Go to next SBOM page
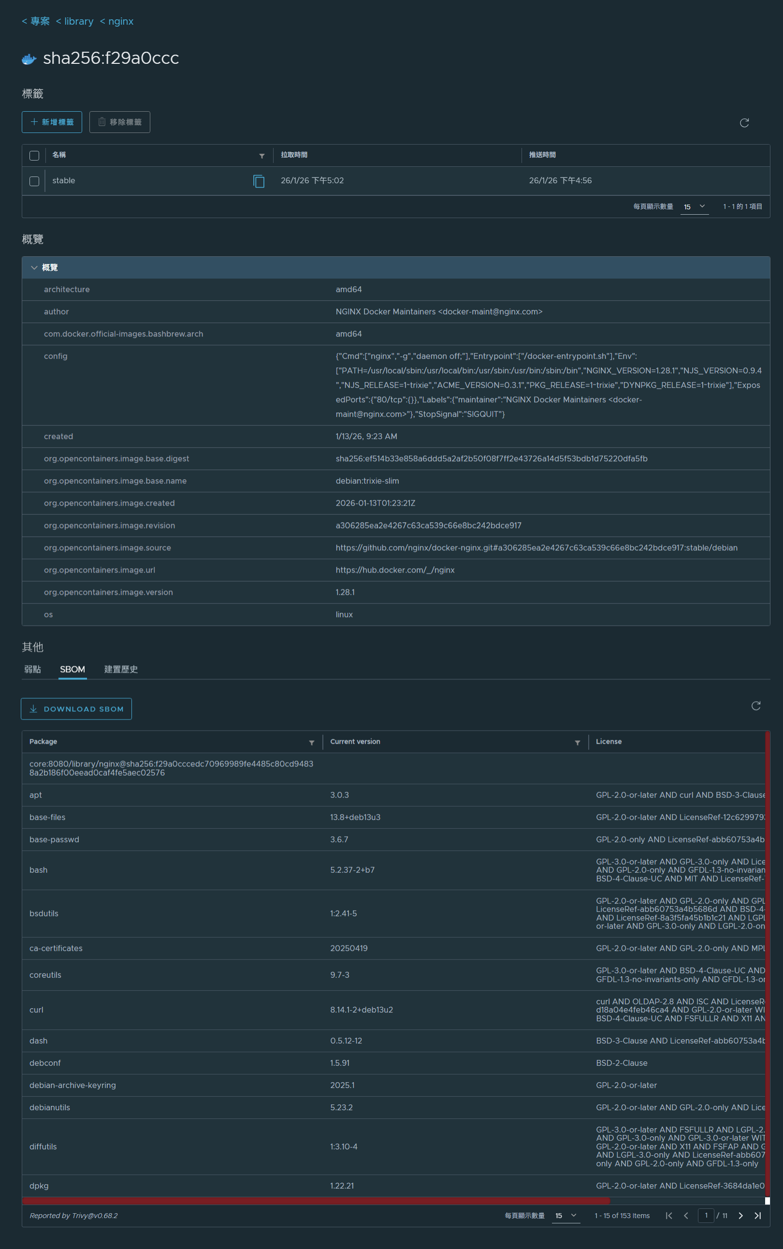Screen dimensions: 783x1249 pos(740,1215)
